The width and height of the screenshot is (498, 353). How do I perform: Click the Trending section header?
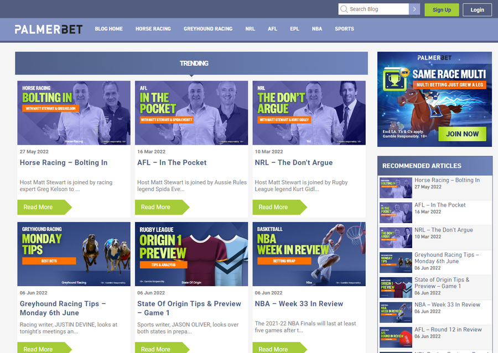[x=191, y=64]
